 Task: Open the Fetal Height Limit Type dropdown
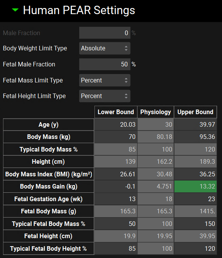click(x=105, y=96)
